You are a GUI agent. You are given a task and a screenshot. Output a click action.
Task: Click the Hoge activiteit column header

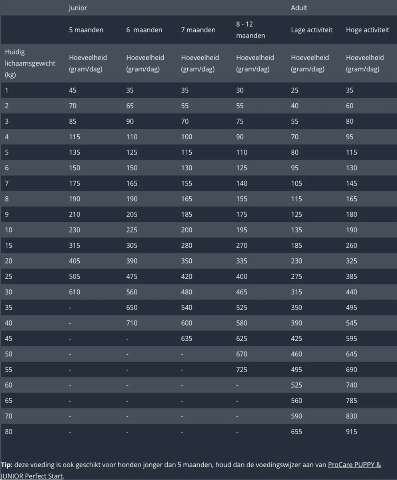click(367, 30)
